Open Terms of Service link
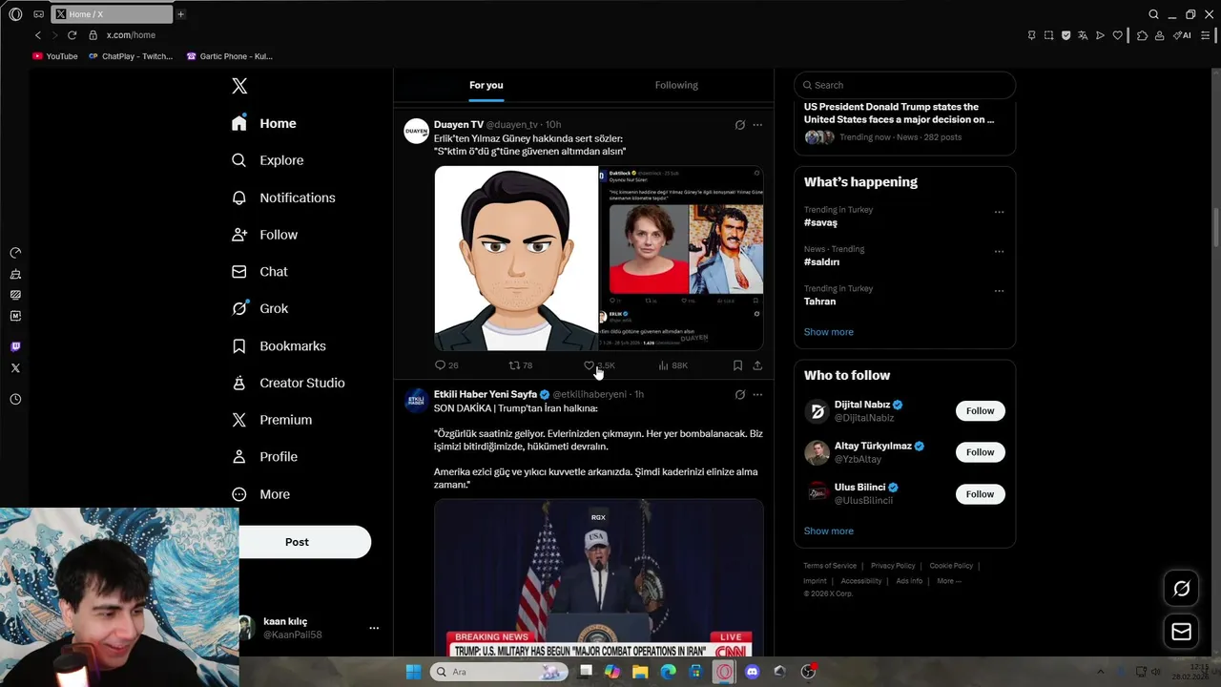1221x687 pixels. click(830, 566)
